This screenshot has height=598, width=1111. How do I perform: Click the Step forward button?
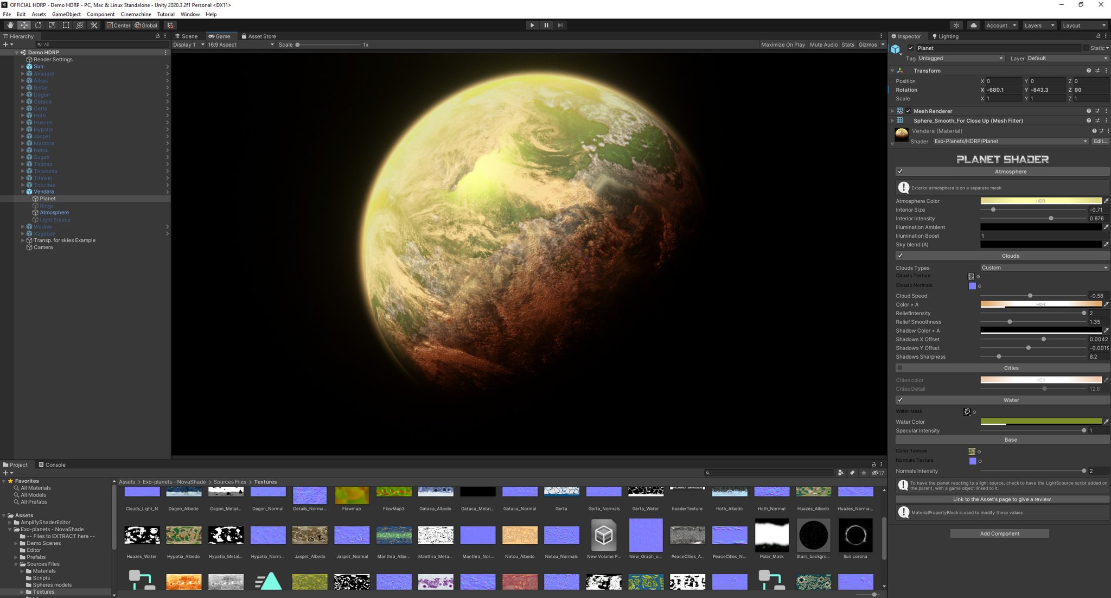tap(560, 26)
